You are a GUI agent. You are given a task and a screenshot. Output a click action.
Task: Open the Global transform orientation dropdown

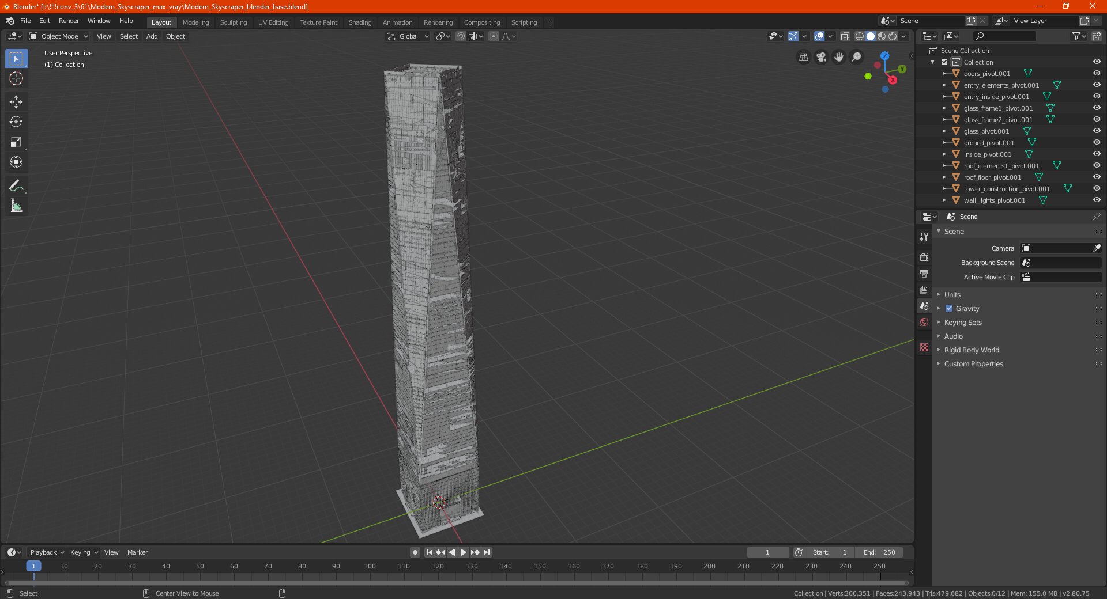[408, 36]
